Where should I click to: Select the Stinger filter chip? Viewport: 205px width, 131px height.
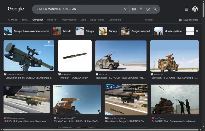pyautogui.click(x=86, y=31)
